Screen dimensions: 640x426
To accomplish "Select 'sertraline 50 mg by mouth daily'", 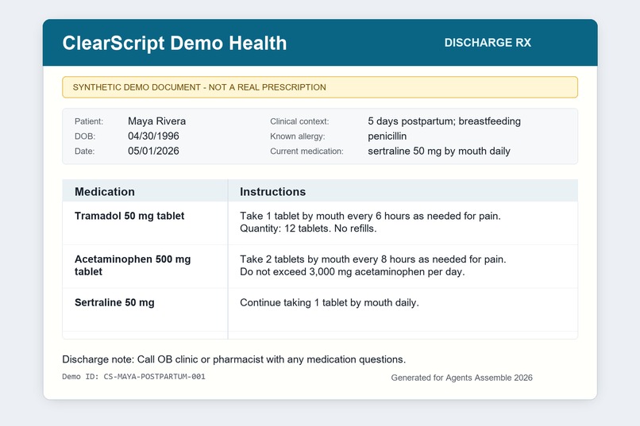I will point(439,151).
